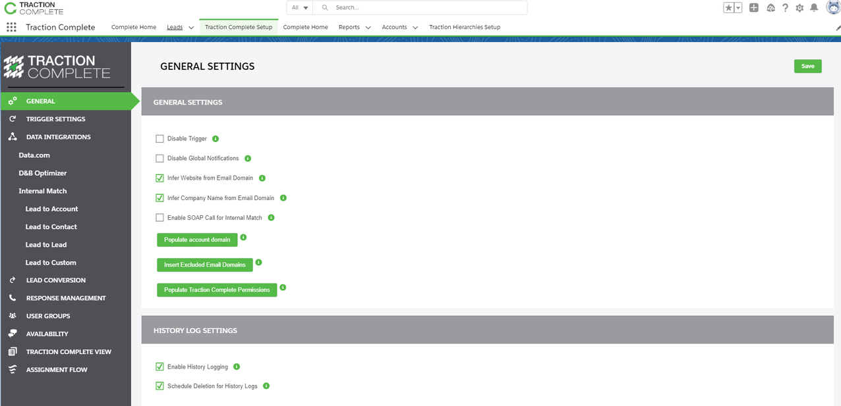Open the search scope All dropdown
This screenshot has width=841, height=406.
[299, 7]
